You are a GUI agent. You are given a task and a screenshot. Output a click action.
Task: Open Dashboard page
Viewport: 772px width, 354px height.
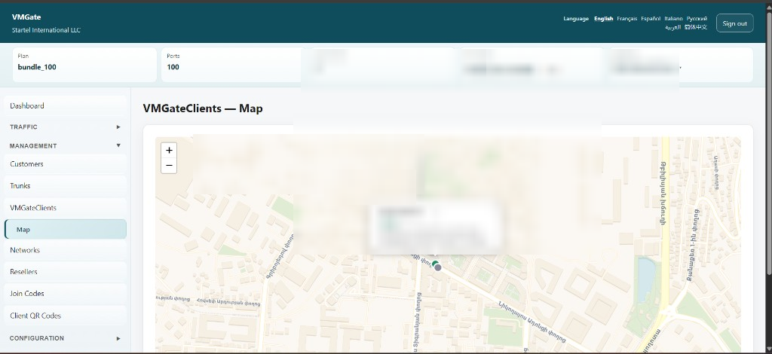pos(65,105)
